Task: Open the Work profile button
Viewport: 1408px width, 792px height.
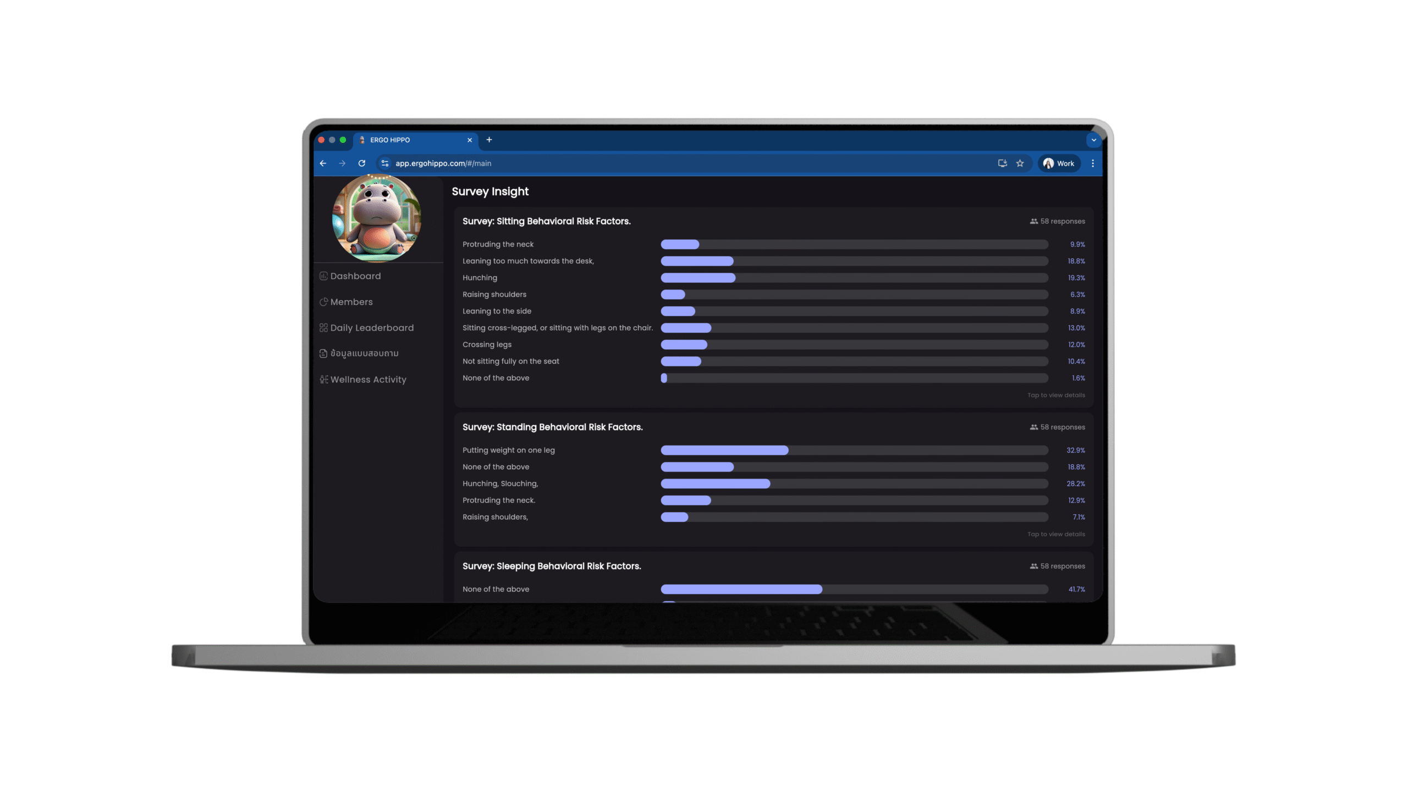Action: [x=1059, y=163]
